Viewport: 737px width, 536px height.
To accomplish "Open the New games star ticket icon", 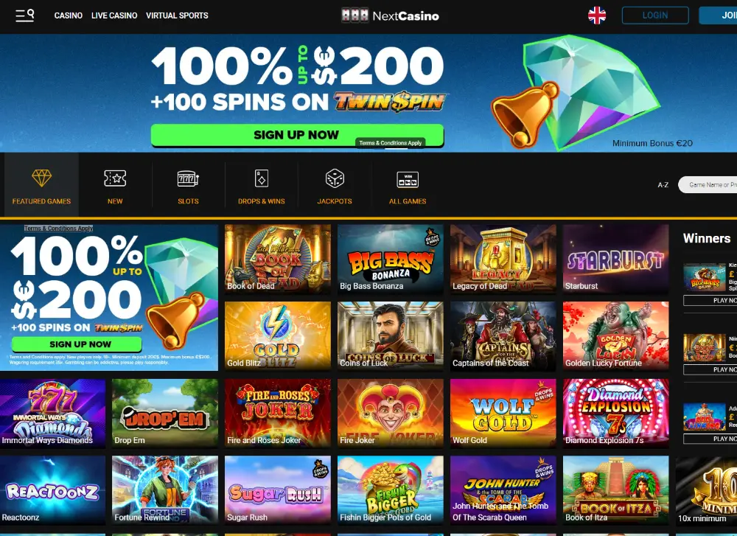I will coord(115,178).
